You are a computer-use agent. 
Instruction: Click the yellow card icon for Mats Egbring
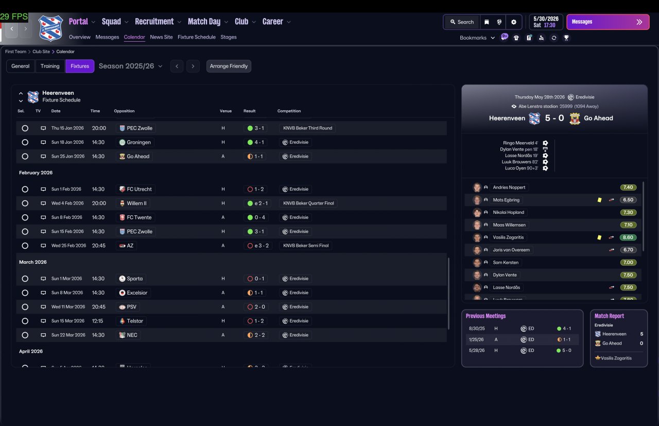coord(599,200)
